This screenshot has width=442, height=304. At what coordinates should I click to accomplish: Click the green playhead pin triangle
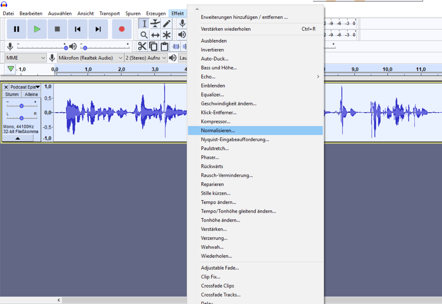[x=11, y=69]
